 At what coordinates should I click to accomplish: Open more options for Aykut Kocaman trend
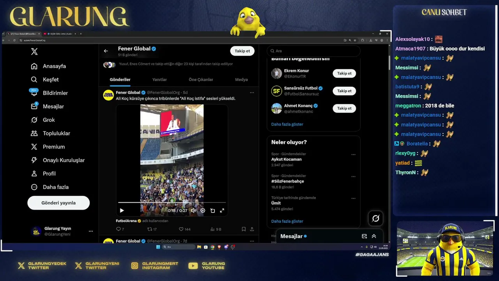(x=353, y=155)
